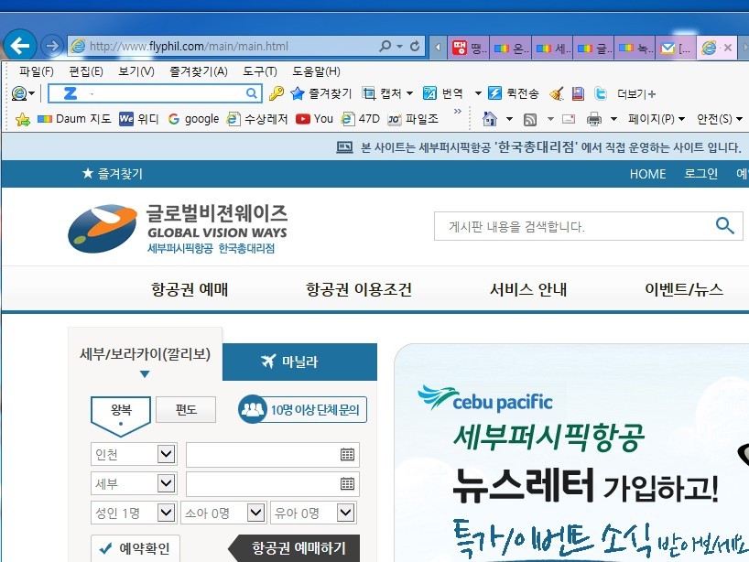Select the 편도 one-way option
749x562 pixels.
click(x=186, y=409)
